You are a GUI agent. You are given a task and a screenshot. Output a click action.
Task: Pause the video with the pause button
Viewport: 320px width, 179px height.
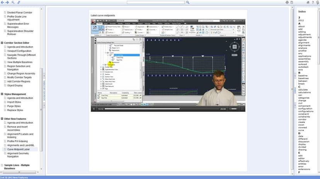tap(94, 109)
